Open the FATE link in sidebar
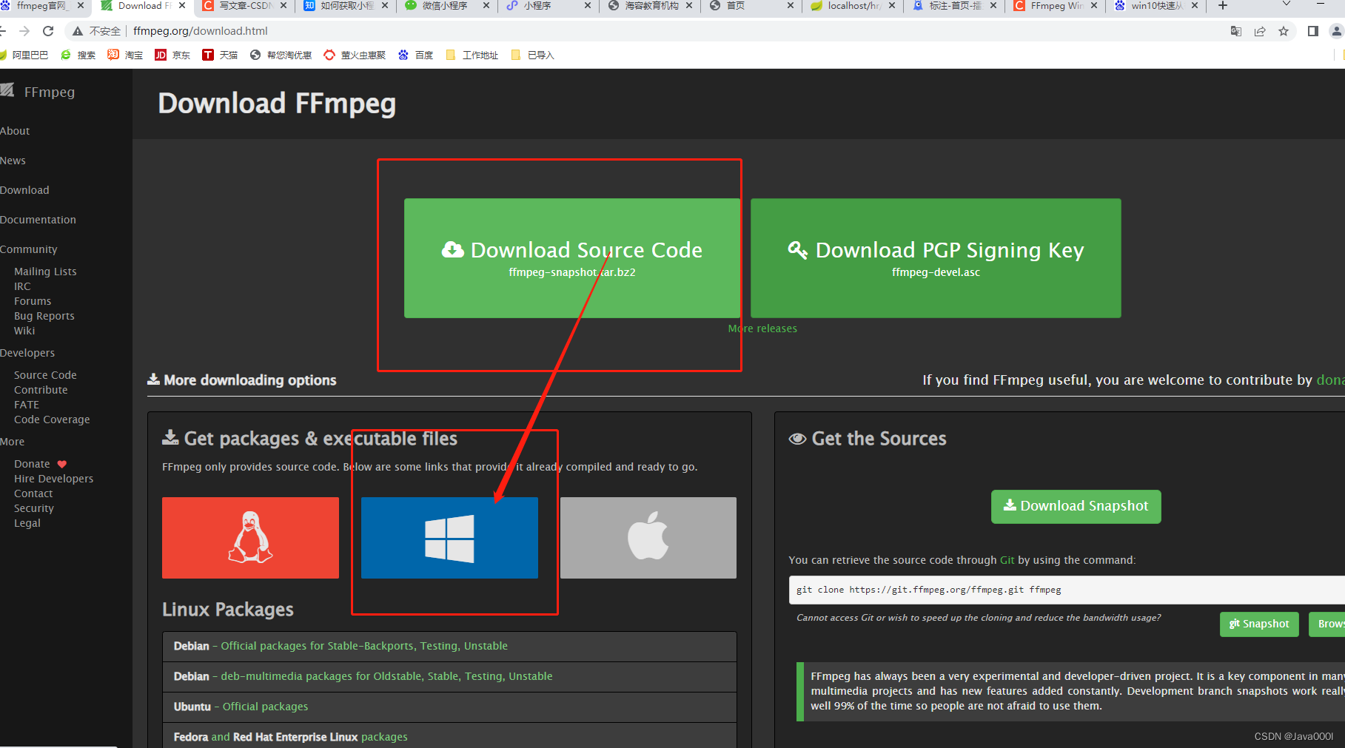 (27, 405)
